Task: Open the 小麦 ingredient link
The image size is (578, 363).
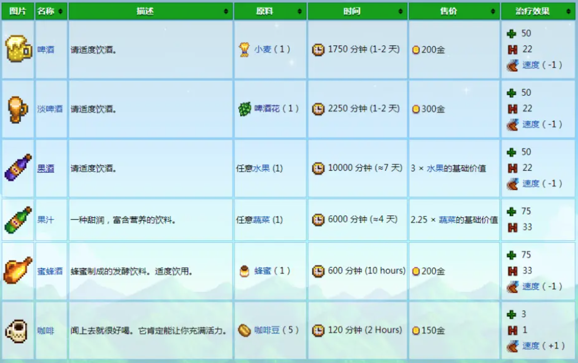Action: click(263, 49)
